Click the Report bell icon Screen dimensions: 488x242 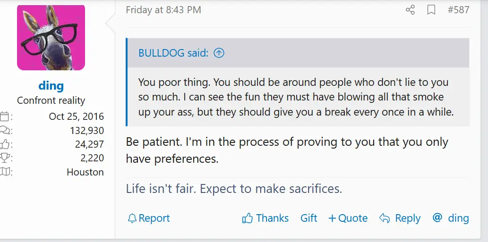[132, 218]
